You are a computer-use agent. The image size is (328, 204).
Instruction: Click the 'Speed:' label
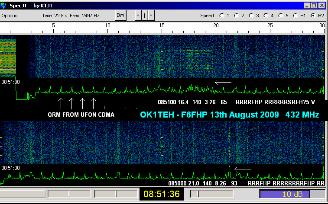click(208, 16)
